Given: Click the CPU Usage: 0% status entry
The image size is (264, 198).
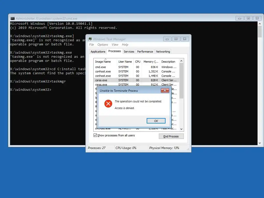Looking at the screenshot, I should (126, 148).
